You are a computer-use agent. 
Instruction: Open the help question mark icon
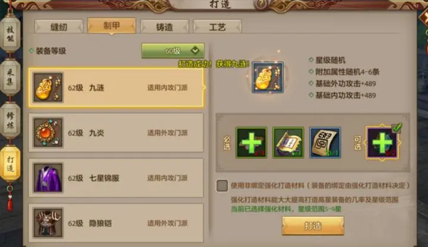coord(260,4)
